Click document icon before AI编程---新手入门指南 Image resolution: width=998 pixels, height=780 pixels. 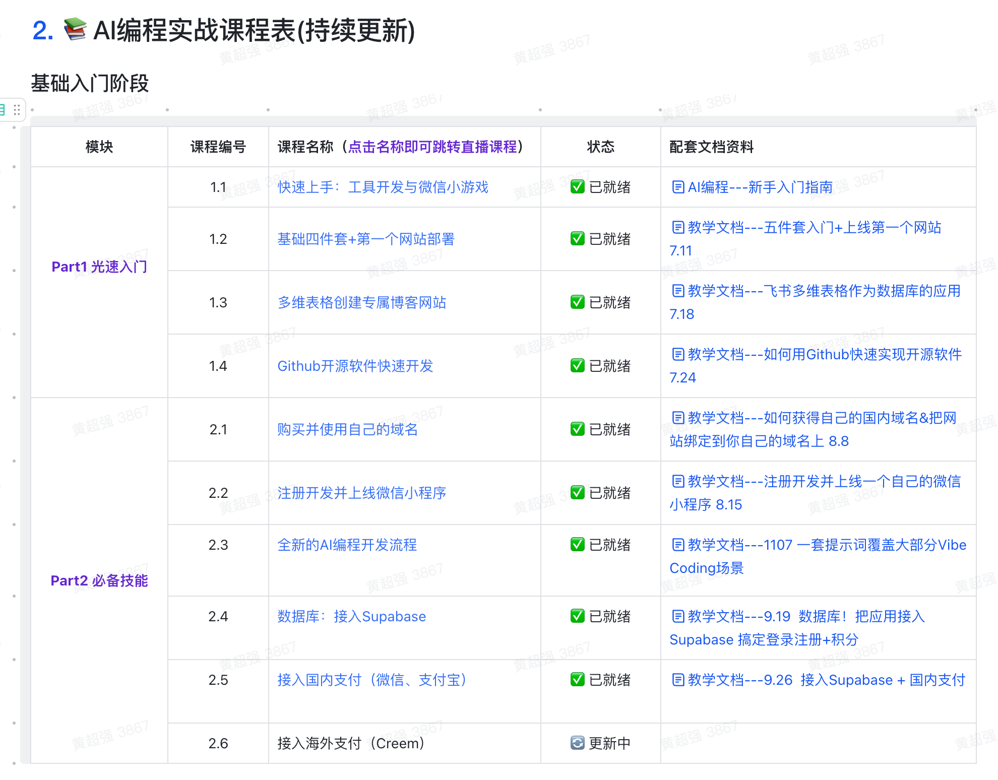[x=678, y=187]
